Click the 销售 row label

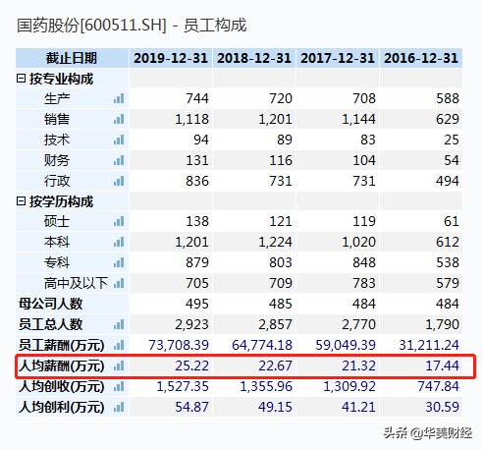coord(57,119)
